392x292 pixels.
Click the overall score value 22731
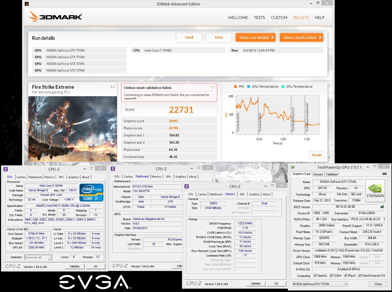(181, 110)
